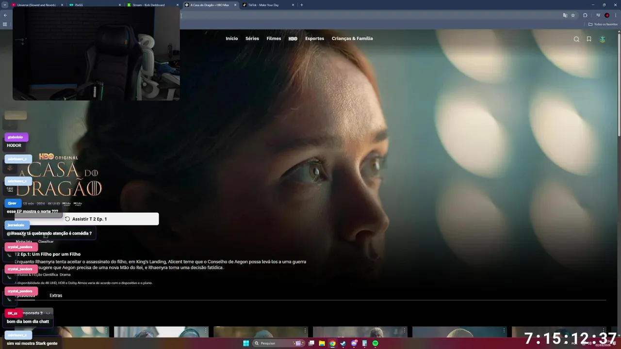Select the A Casa do Dragão HBO Max tab
Screen dimensions: 621x349
(x=210, y=5)
